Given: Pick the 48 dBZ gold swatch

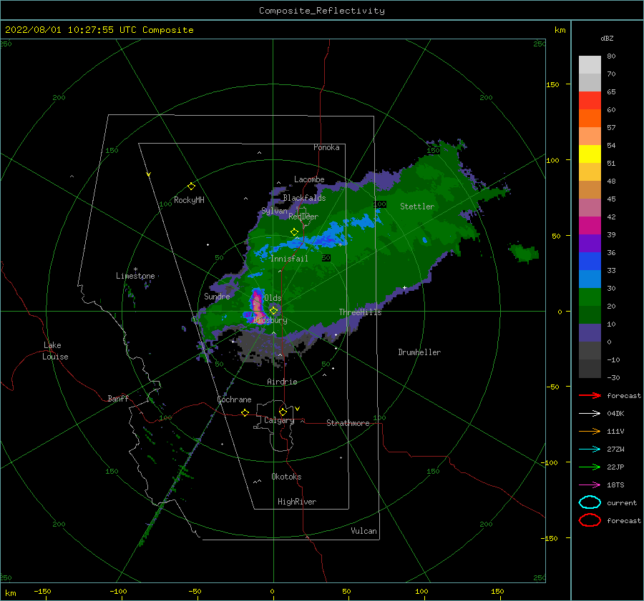Looking at the screenshot, I should pos(590,172).
